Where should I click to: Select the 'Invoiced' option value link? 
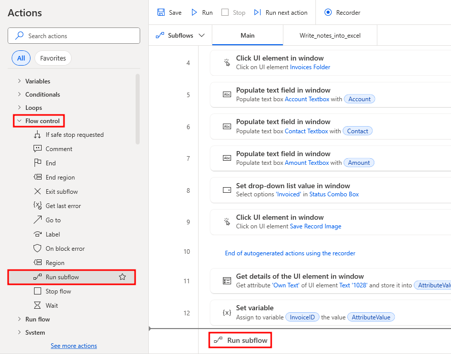click(x=288, y=194)
